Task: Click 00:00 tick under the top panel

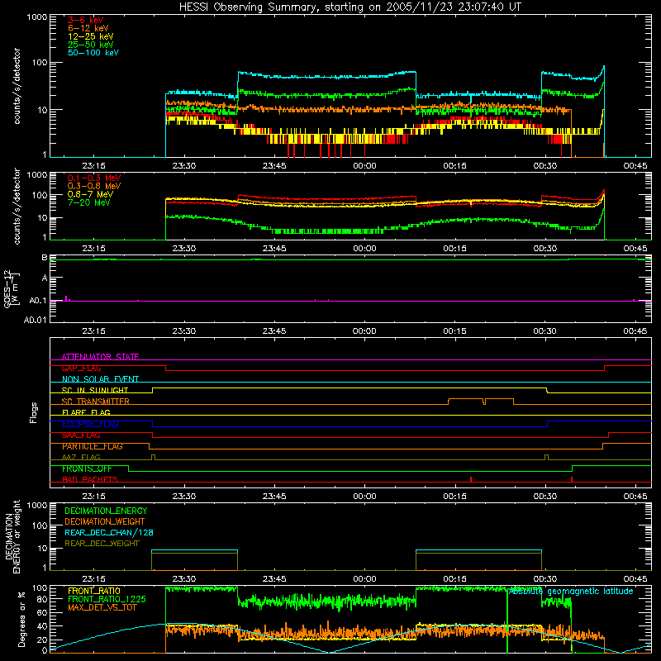Action: [x=364, y=166]
